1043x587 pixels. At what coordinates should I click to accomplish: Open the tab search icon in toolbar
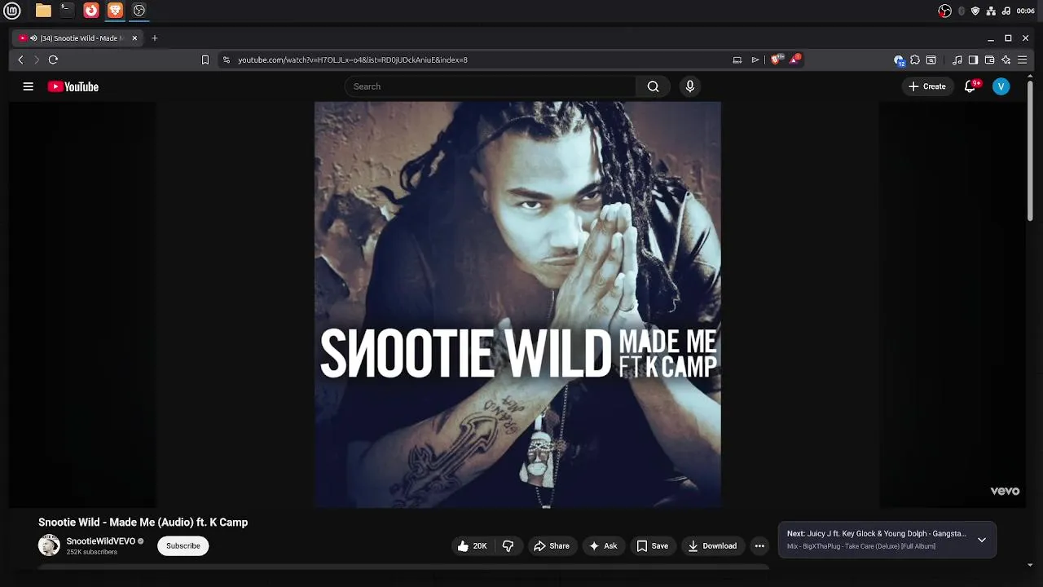click(931, 60)
